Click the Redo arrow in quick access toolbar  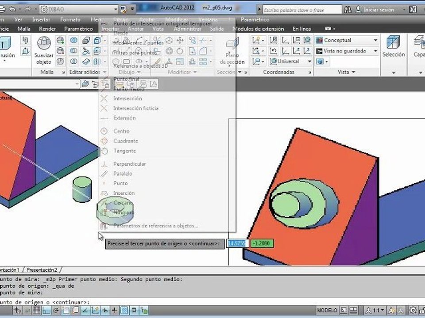(x=27, y=9)
